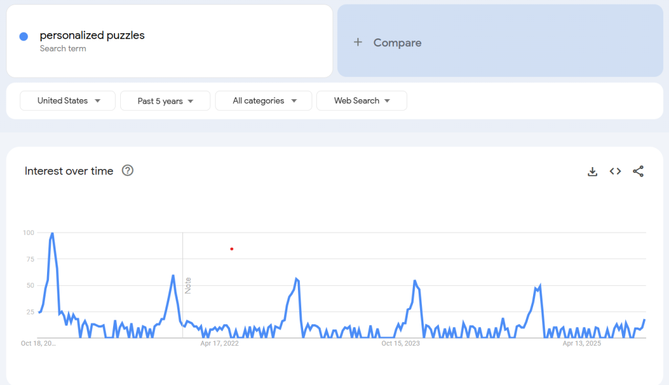
Task: Open help for Interest over time
Action: coord(128,171)
